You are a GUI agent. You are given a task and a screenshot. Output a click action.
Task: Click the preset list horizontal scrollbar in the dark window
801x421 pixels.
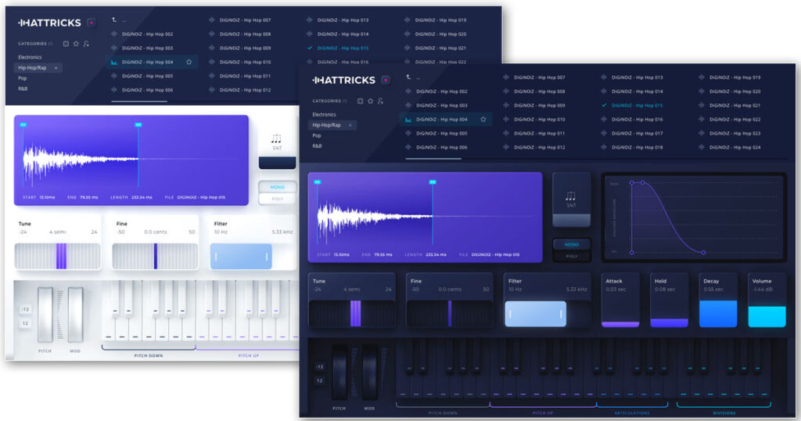(x=433, y=159)
